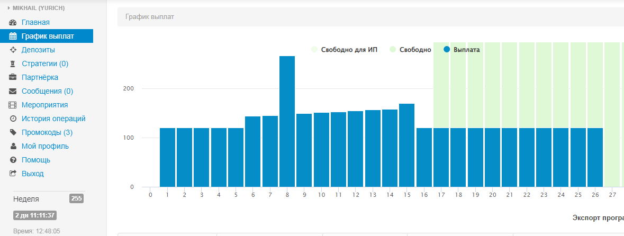Log out using Выход link

[33, 174]
